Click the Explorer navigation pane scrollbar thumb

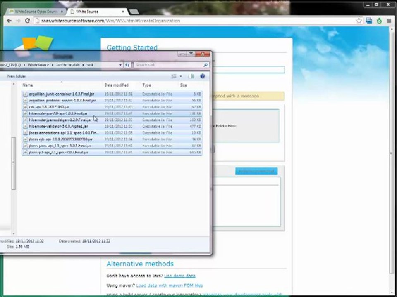(14, 163)
